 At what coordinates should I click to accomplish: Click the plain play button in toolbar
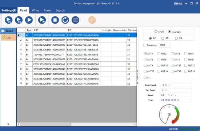[x=29, y=20]
